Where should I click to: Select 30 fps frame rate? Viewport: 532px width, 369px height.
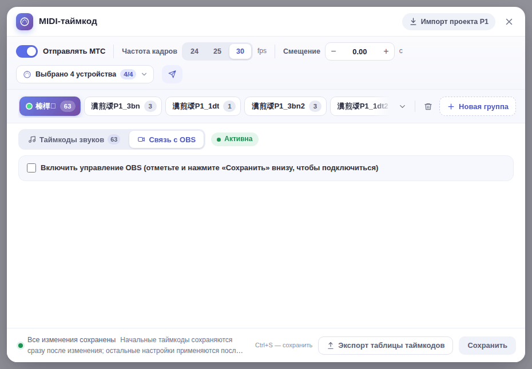pyautogui.click(x=240, y=51)
